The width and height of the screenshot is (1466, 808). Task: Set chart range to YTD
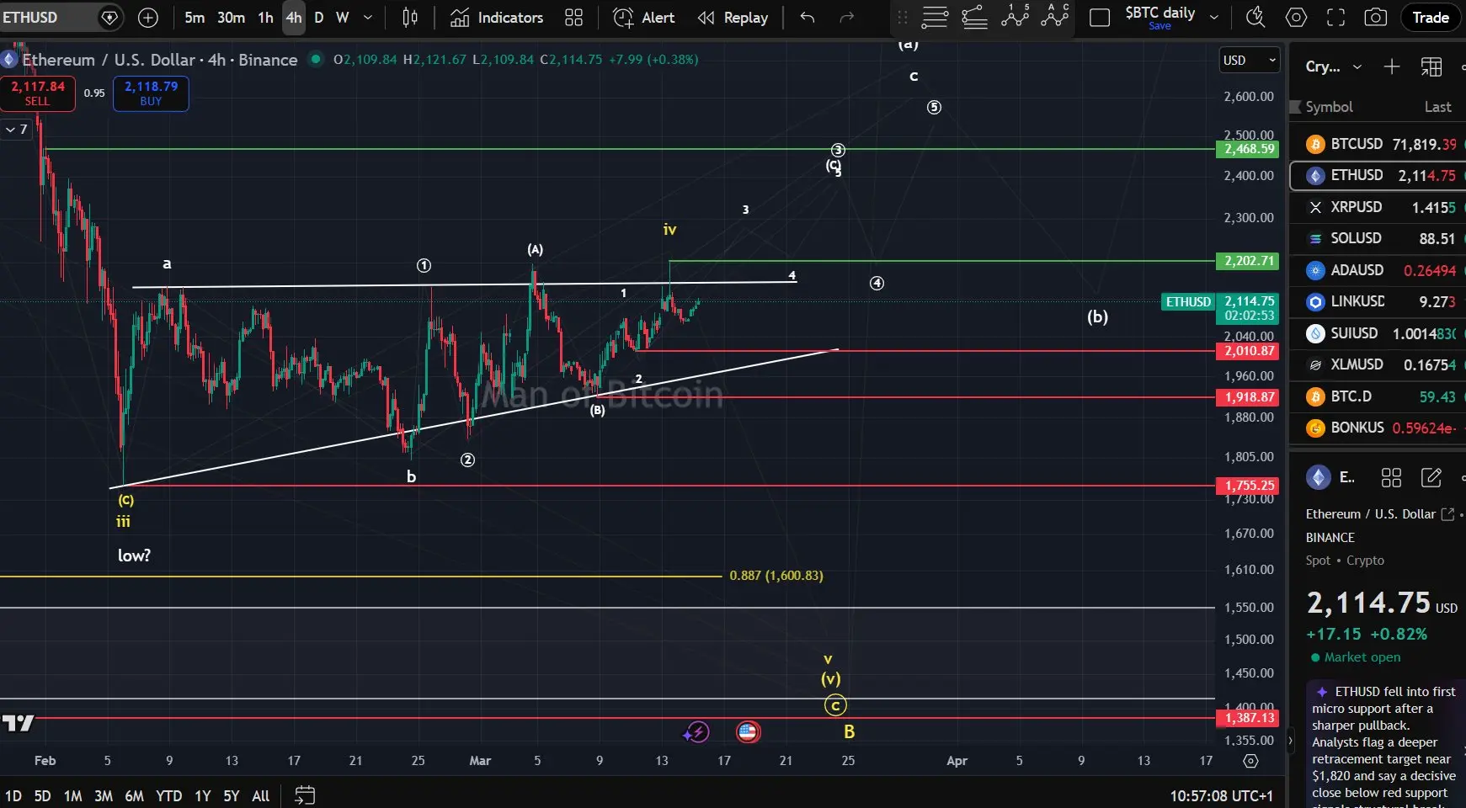[x=168, y=796]
